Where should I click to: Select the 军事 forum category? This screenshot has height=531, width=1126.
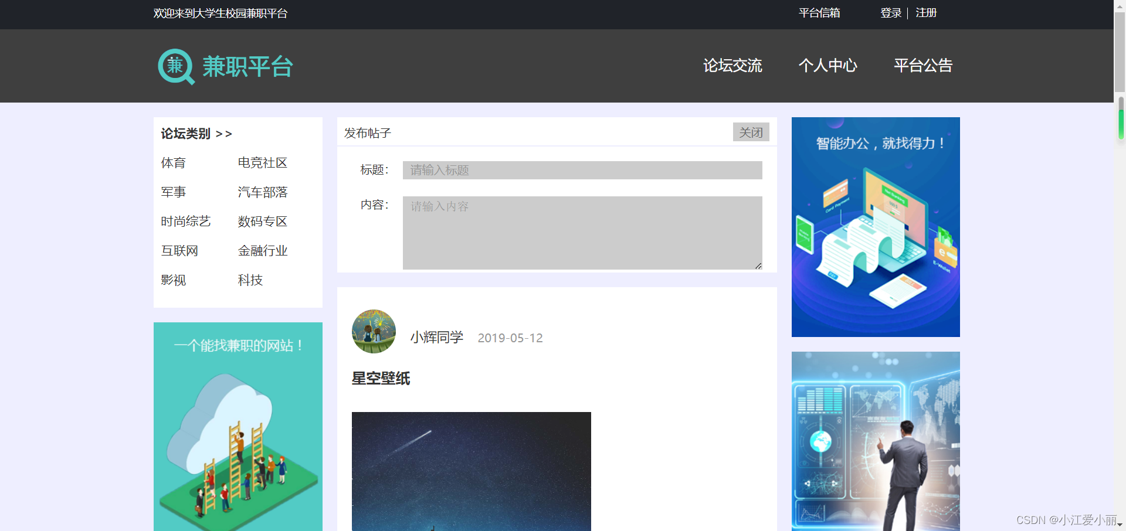click(x=174, y=192)
